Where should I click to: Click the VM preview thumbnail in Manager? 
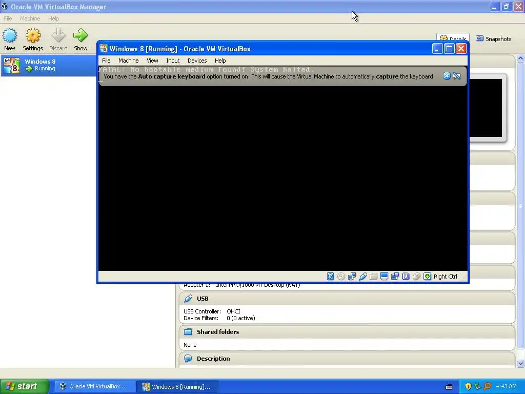pos(486,108)
